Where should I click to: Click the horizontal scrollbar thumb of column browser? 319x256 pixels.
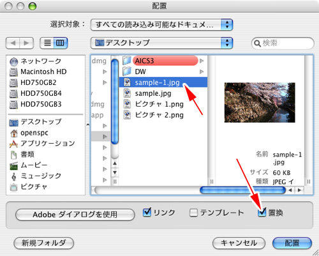pos(242,190)
